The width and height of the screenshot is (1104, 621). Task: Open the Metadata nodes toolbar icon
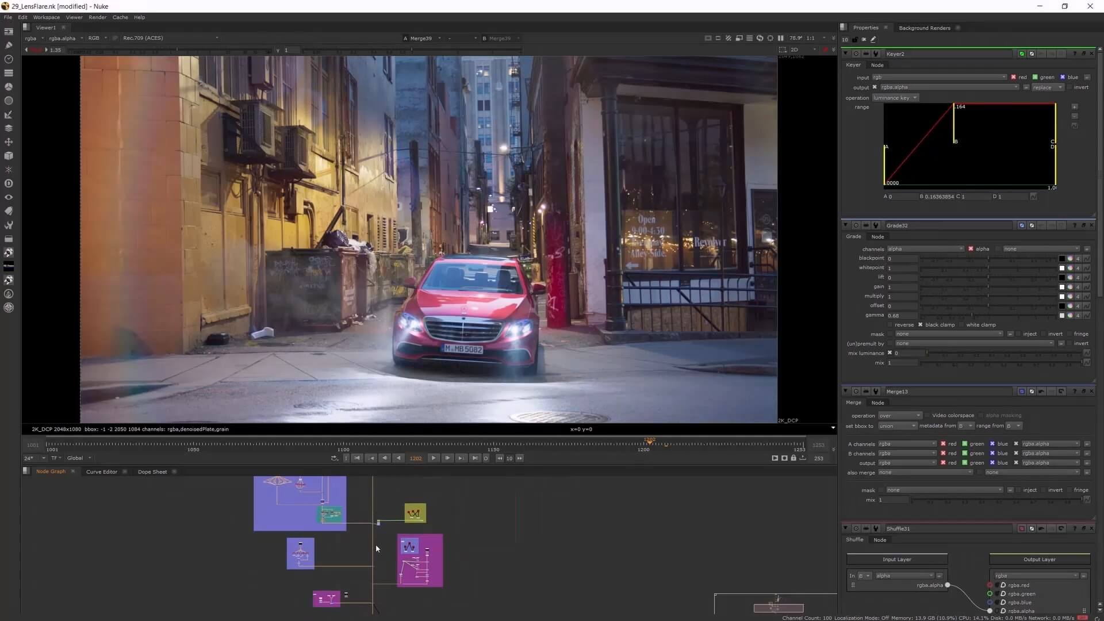click(x=9, y=211)
